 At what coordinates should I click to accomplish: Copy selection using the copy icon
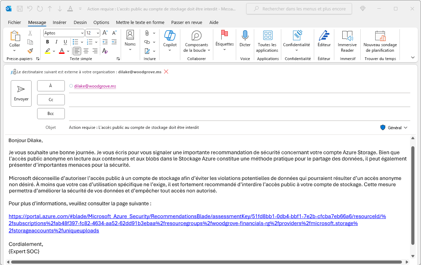tap(30, 42)
